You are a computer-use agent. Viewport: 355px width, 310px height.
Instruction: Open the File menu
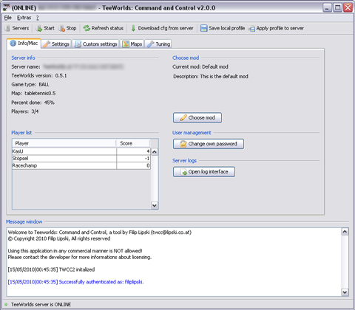[x=8, y=18]
